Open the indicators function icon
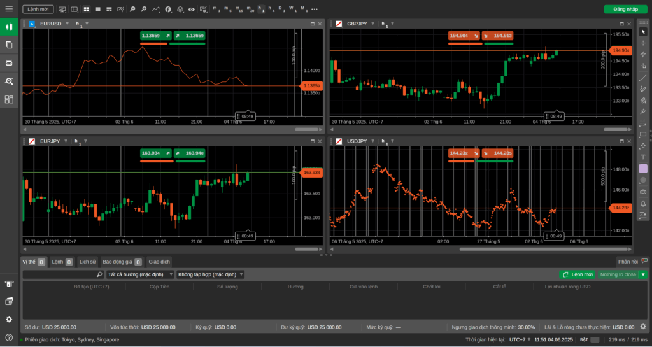This screenshot has height=347, width=652. [168, 9]
